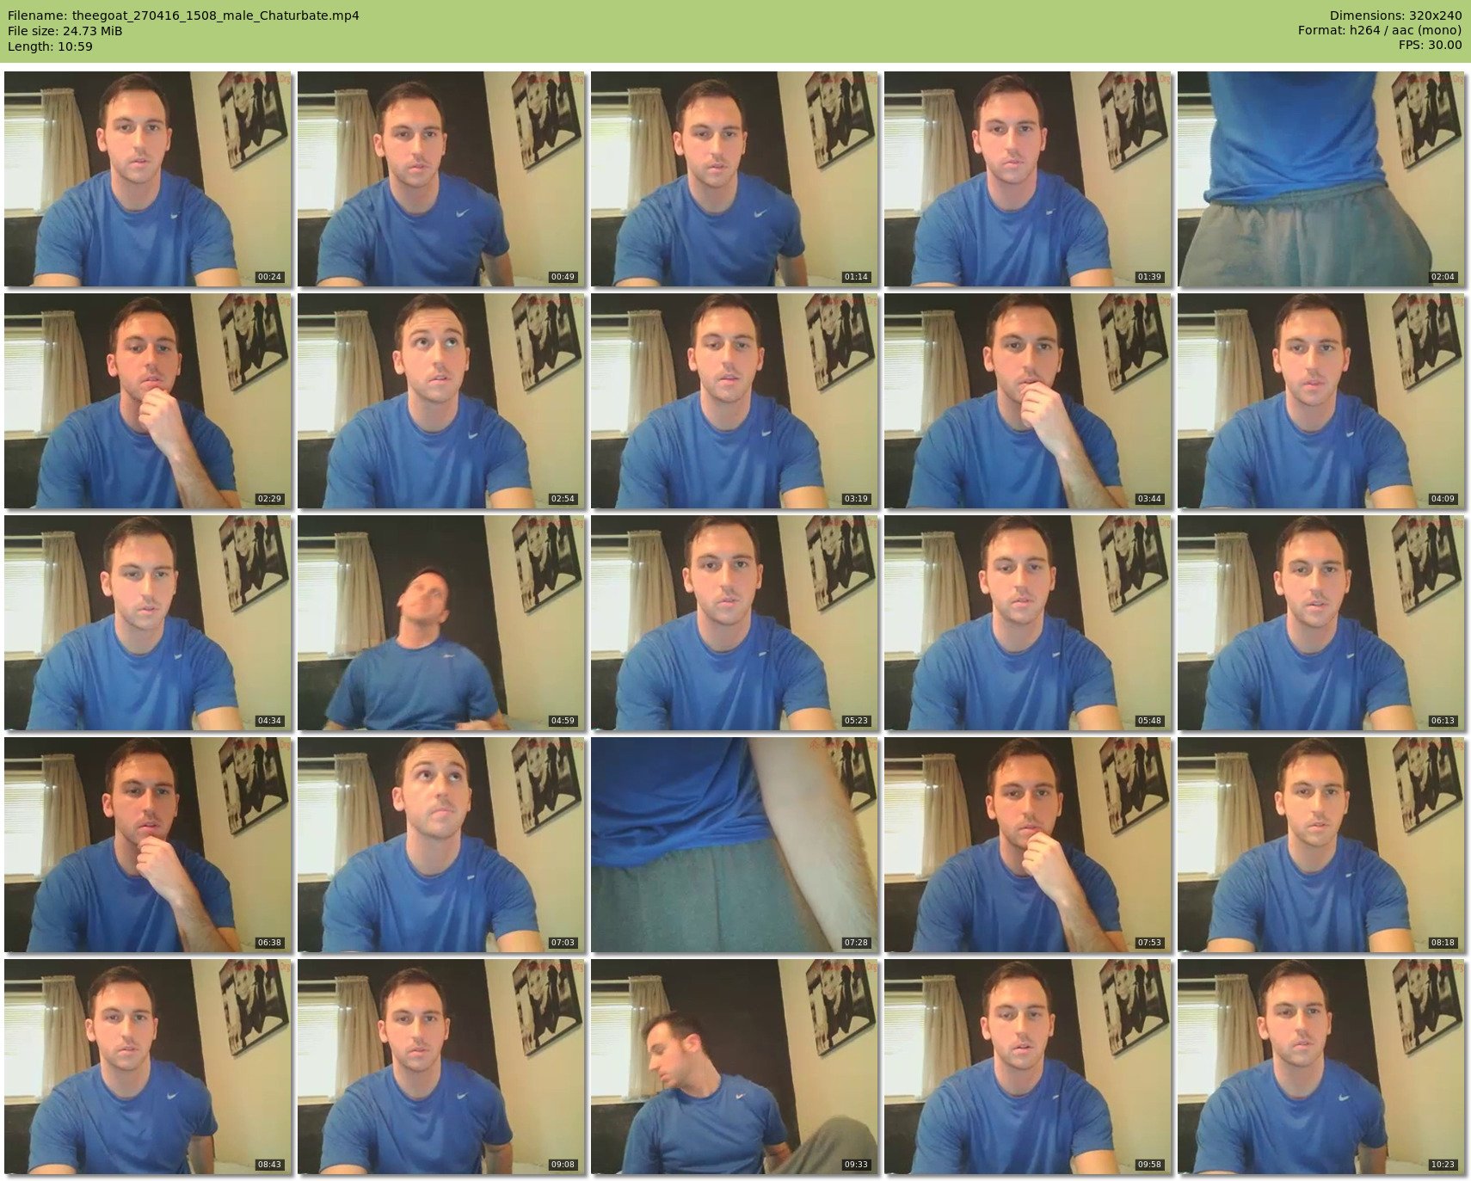Click the Filename line in the header
The width and height of the screenshot is (1471, 1181).
(183, 15)
